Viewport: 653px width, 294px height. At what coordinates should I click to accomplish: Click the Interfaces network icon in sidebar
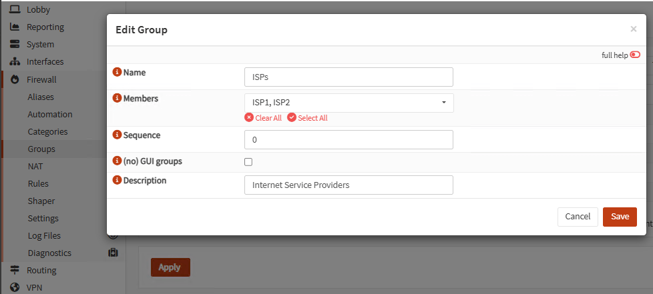15,62
